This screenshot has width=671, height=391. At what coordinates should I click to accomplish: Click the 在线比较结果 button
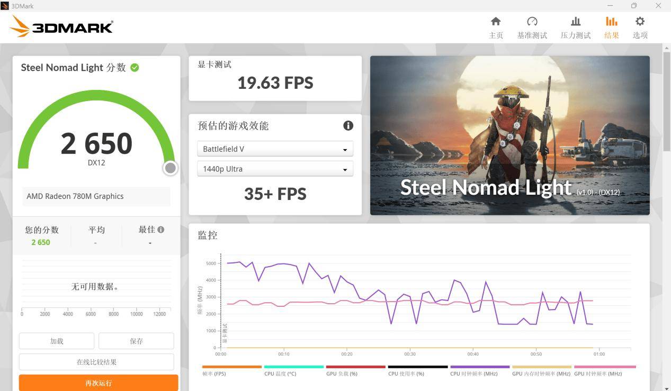tap(96, 362)
